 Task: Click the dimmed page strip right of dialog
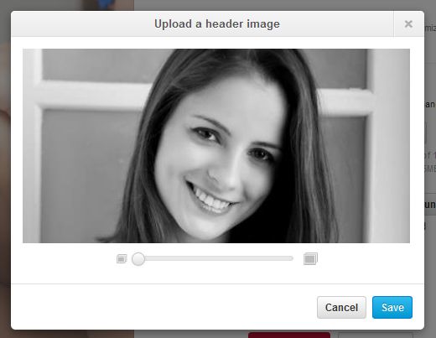tap(430, 168)
